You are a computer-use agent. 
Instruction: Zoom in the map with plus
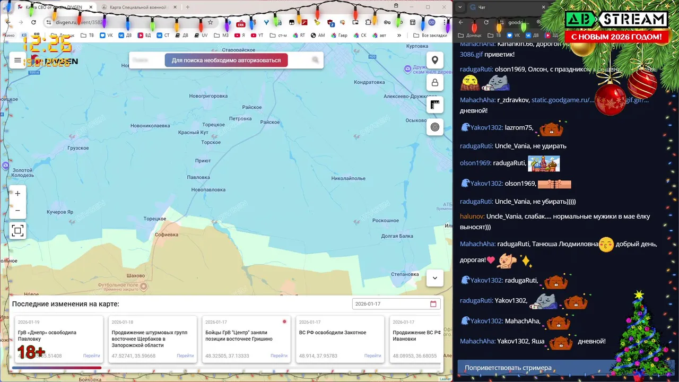(18, 194)
